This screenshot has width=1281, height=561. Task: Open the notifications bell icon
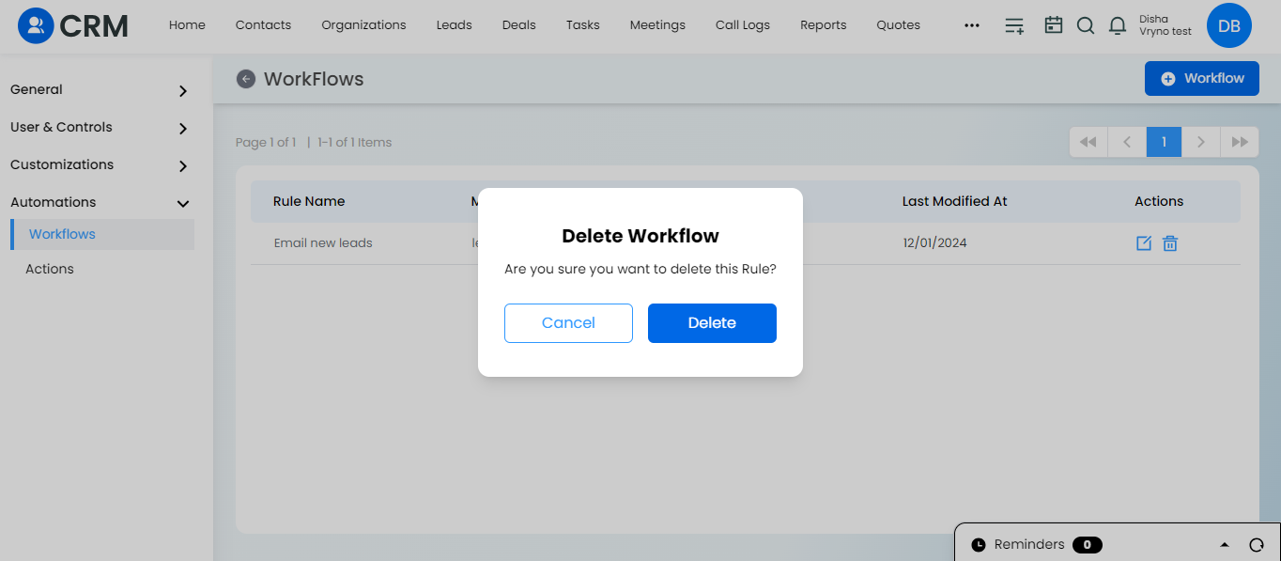[x=1117, y=25]
